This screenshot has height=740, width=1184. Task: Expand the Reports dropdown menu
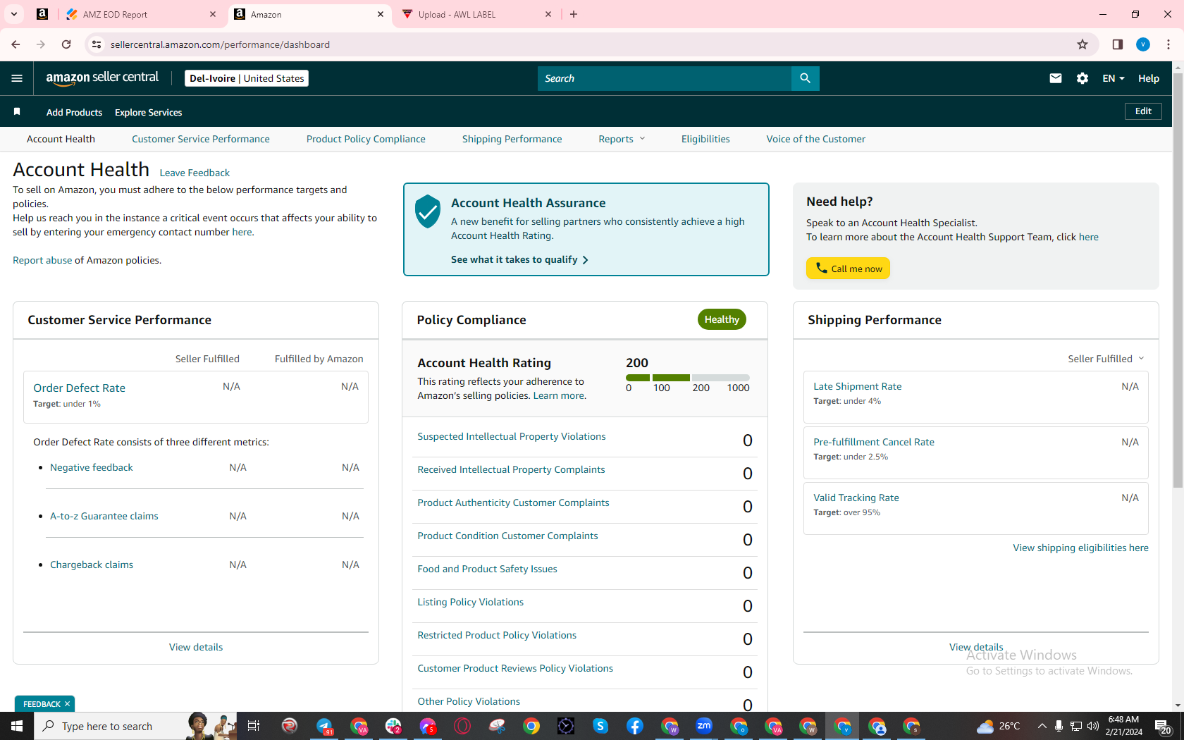click(x=622, y=139)
